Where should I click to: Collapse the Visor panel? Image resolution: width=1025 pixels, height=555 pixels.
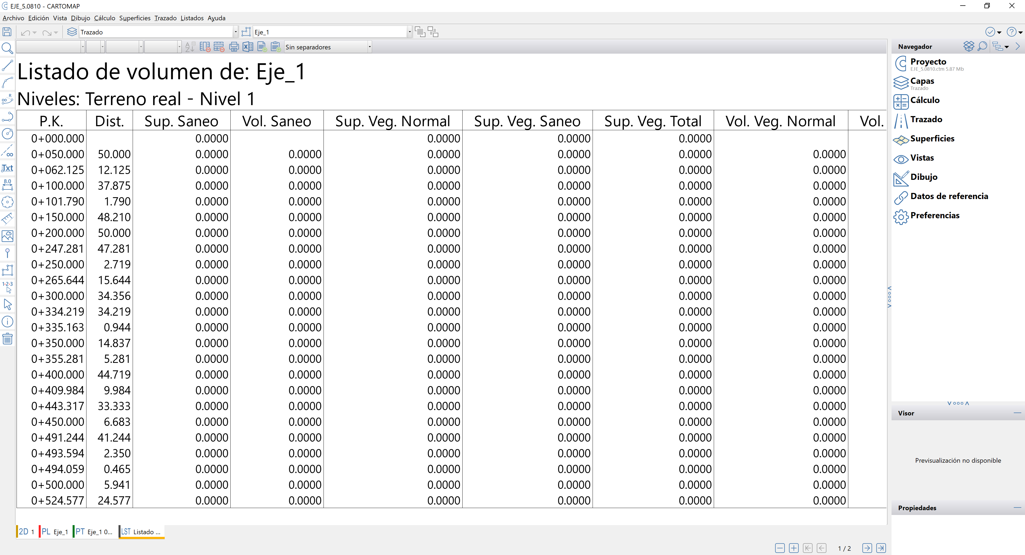pyautogui.click(x=1018, y=413)
